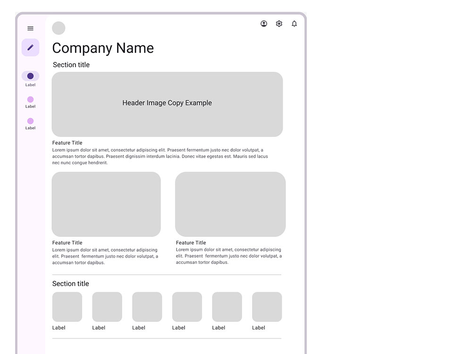Screen dimensions: 472x354
Task: Click the Company Name heading
Action: pos(103,48)
